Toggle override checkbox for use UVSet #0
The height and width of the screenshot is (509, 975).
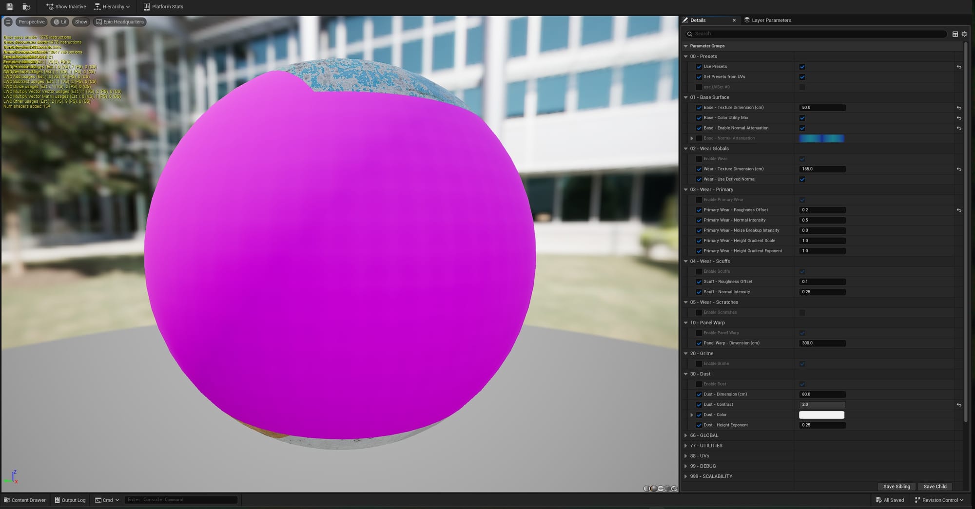click(699, 87)
